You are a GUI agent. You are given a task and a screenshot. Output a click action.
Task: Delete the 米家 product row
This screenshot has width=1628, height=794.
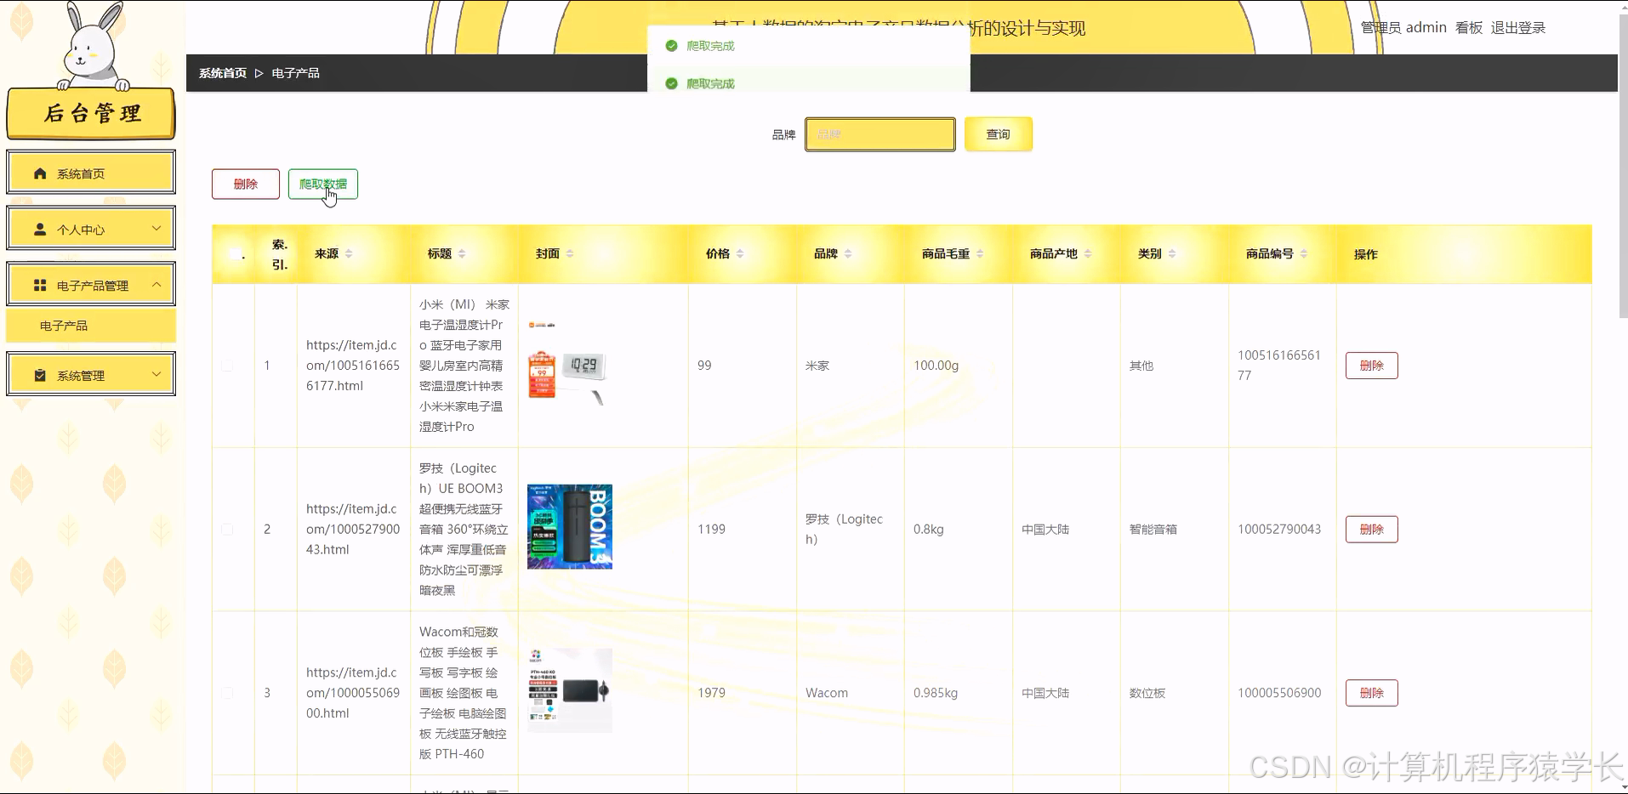[x=1372, y=366]
